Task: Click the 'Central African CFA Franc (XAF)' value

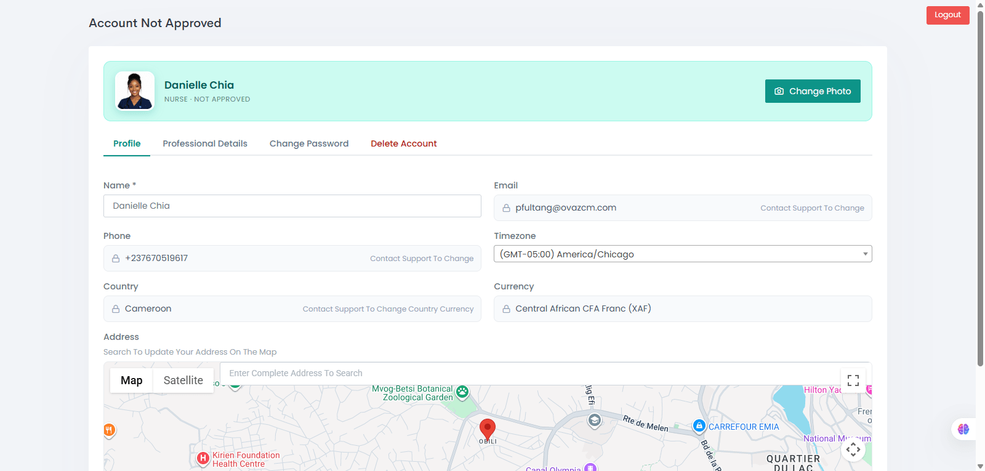Action: tap(583, 308)
